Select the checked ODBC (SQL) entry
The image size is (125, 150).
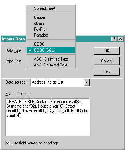51,50
